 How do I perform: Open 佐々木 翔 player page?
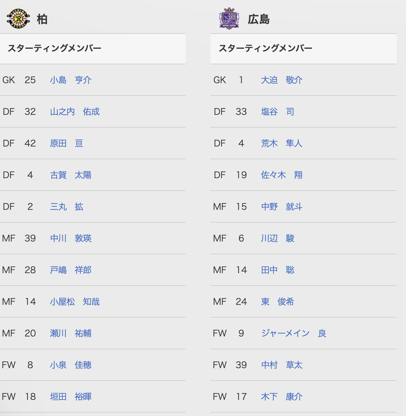pyautogui.click(x=282, y=175)
